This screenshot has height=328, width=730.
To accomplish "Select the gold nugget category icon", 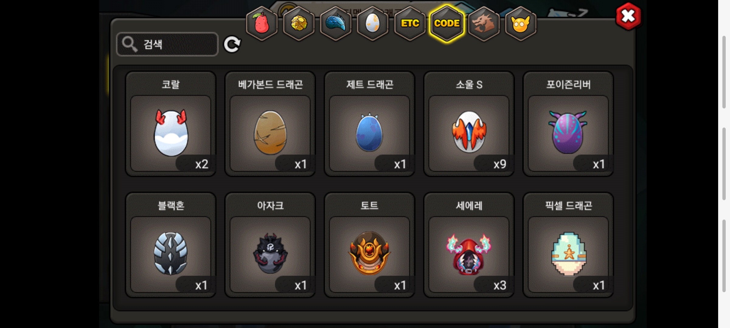I will tap(299, 24).
